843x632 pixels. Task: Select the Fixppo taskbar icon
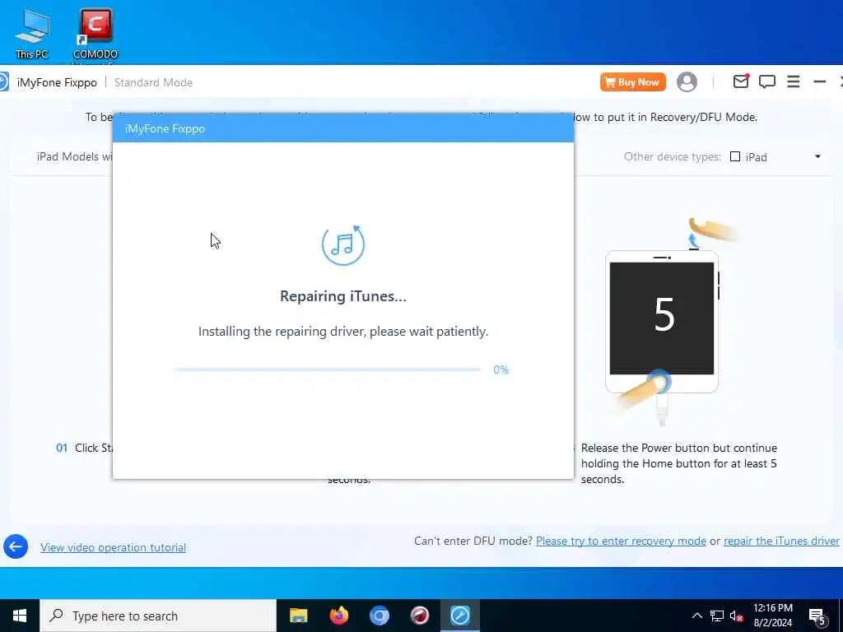[460, 616]
